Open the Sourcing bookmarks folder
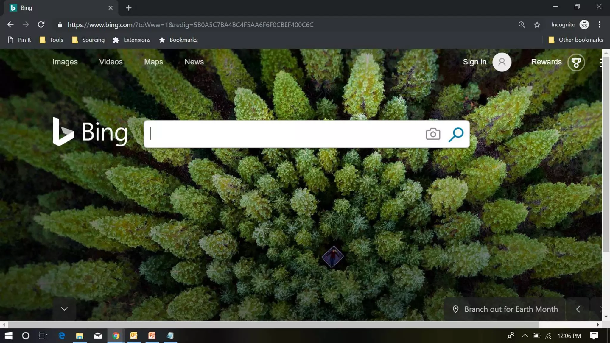The height and width of the screenshot is (343, 610). [88, 40]
